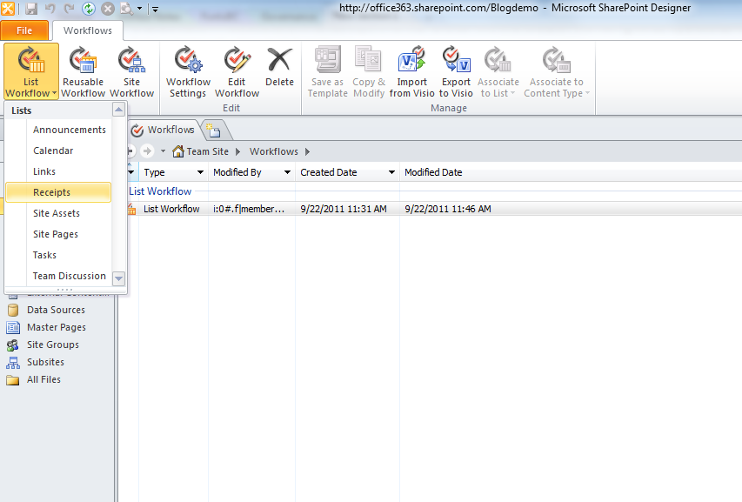
Task: Open the Type column filter dropdown
Action: (200, 172)
